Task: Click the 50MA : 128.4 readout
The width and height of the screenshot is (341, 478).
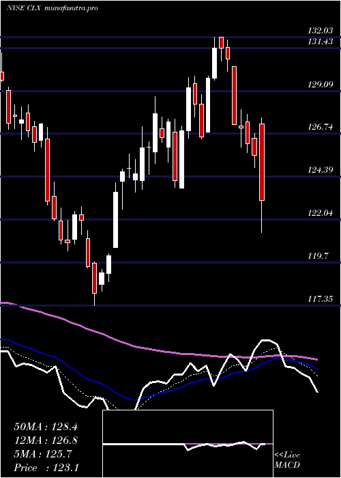Action: point(46,427)
